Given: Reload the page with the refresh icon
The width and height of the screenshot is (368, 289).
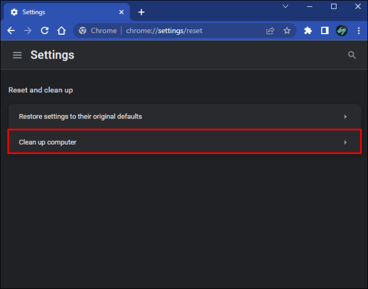Looking at the screenshot, I should click(45, 30).
